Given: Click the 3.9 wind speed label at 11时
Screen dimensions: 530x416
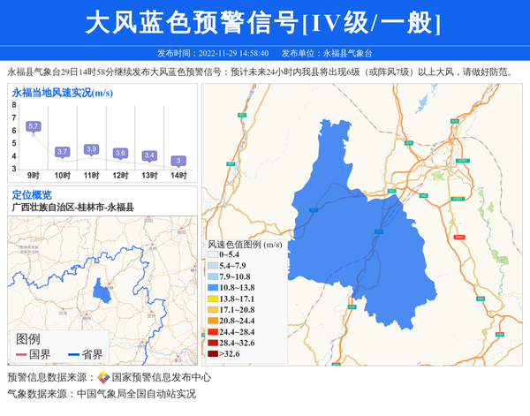Looking at the screenshot, I should (91, 149).
